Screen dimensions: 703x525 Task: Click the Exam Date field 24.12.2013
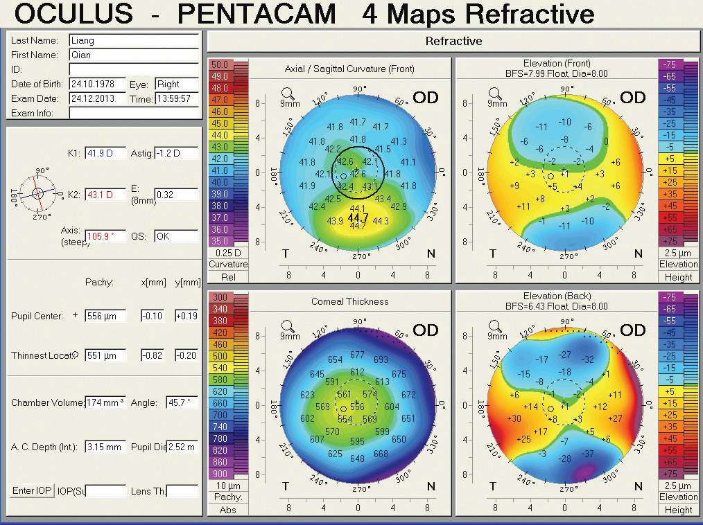pyautogui.click(x=97, y=98)
